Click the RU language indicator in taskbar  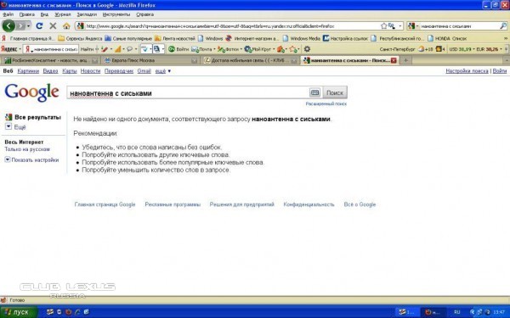pos(457,312)
